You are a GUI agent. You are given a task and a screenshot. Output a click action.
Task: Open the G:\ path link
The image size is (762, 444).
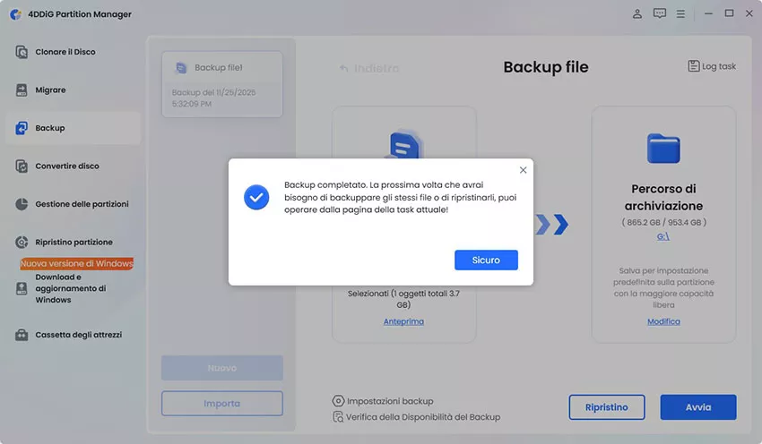click(662, 236)
